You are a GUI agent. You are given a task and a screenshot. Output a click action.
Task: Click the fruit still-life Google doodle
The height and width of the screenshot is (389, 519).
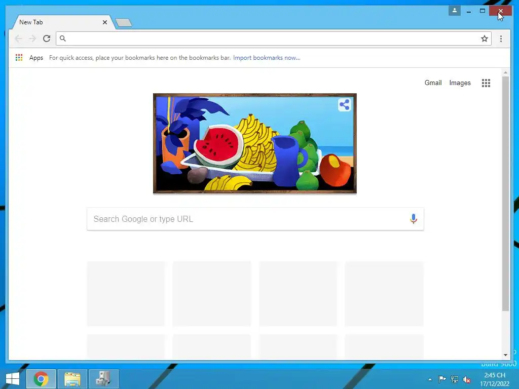tap(254, 143)
